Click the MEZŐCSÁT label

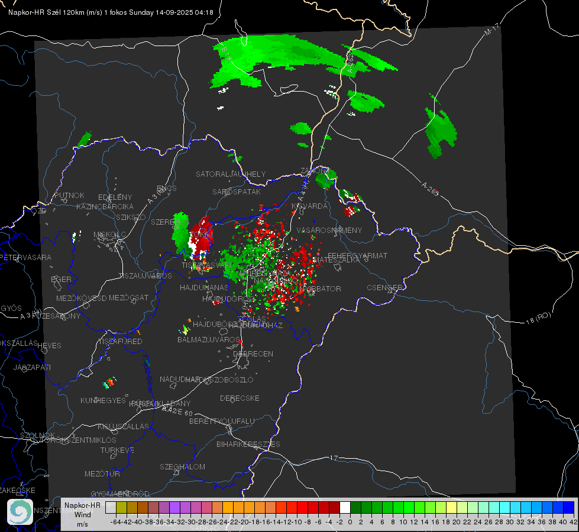pyautogui.click(x=128, y=297)
